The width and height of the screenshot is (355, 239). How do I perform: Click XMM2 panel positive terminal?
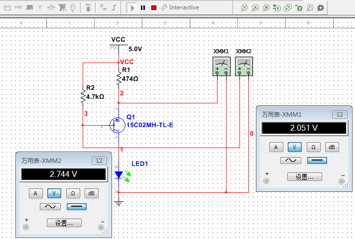click(26, 227)
